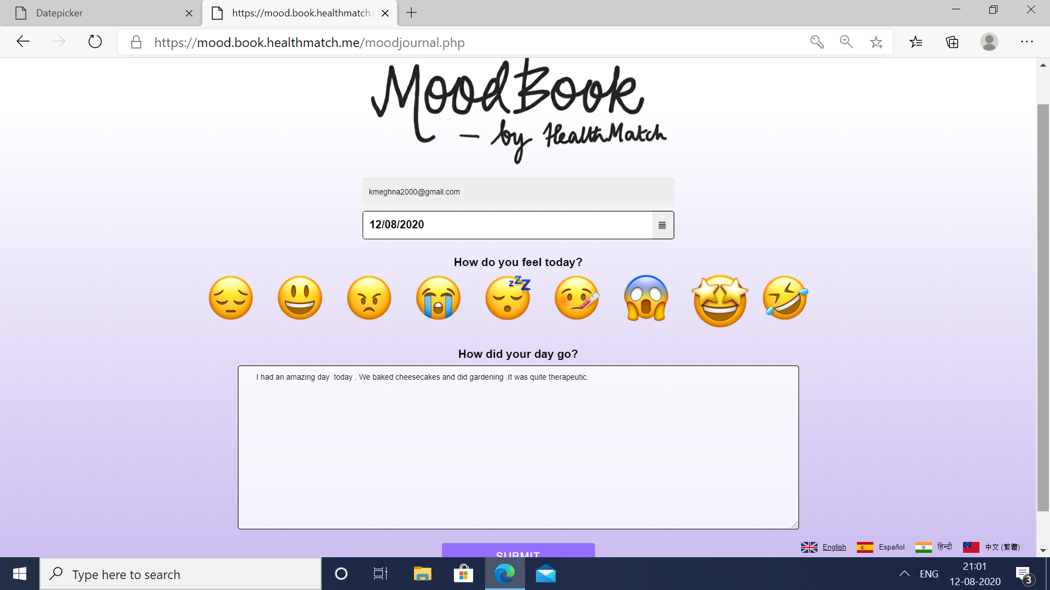Choose the rolling laughing emoji

click(785, 298)
